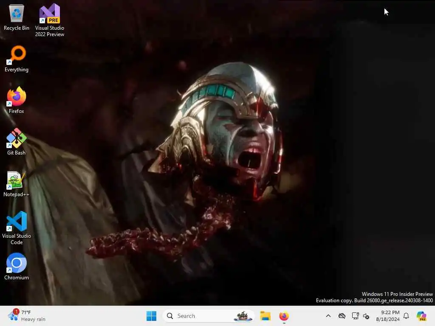This screenshot has height=326, width=435.
Task: Select the Visual Studio Code shortcut
Action: (17, 228)
